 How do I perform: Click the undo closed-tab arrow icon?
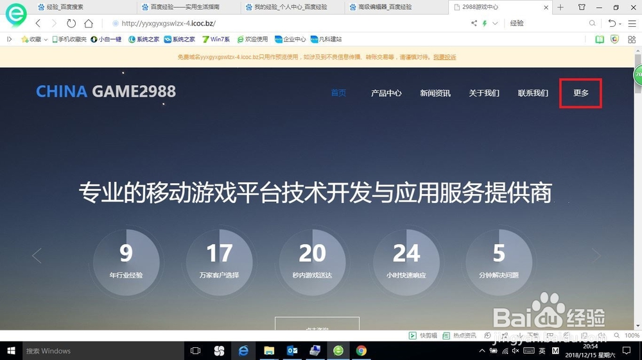tap(612, 23)
